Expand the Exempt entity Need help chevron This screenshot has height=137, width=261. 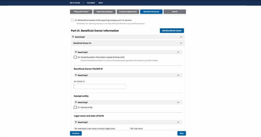pos(178,102)
